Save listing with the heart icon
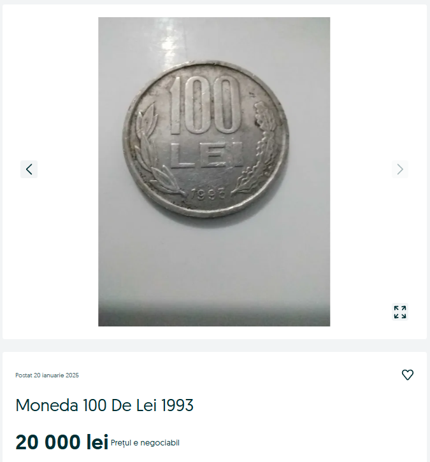 (x=408, y=375)
